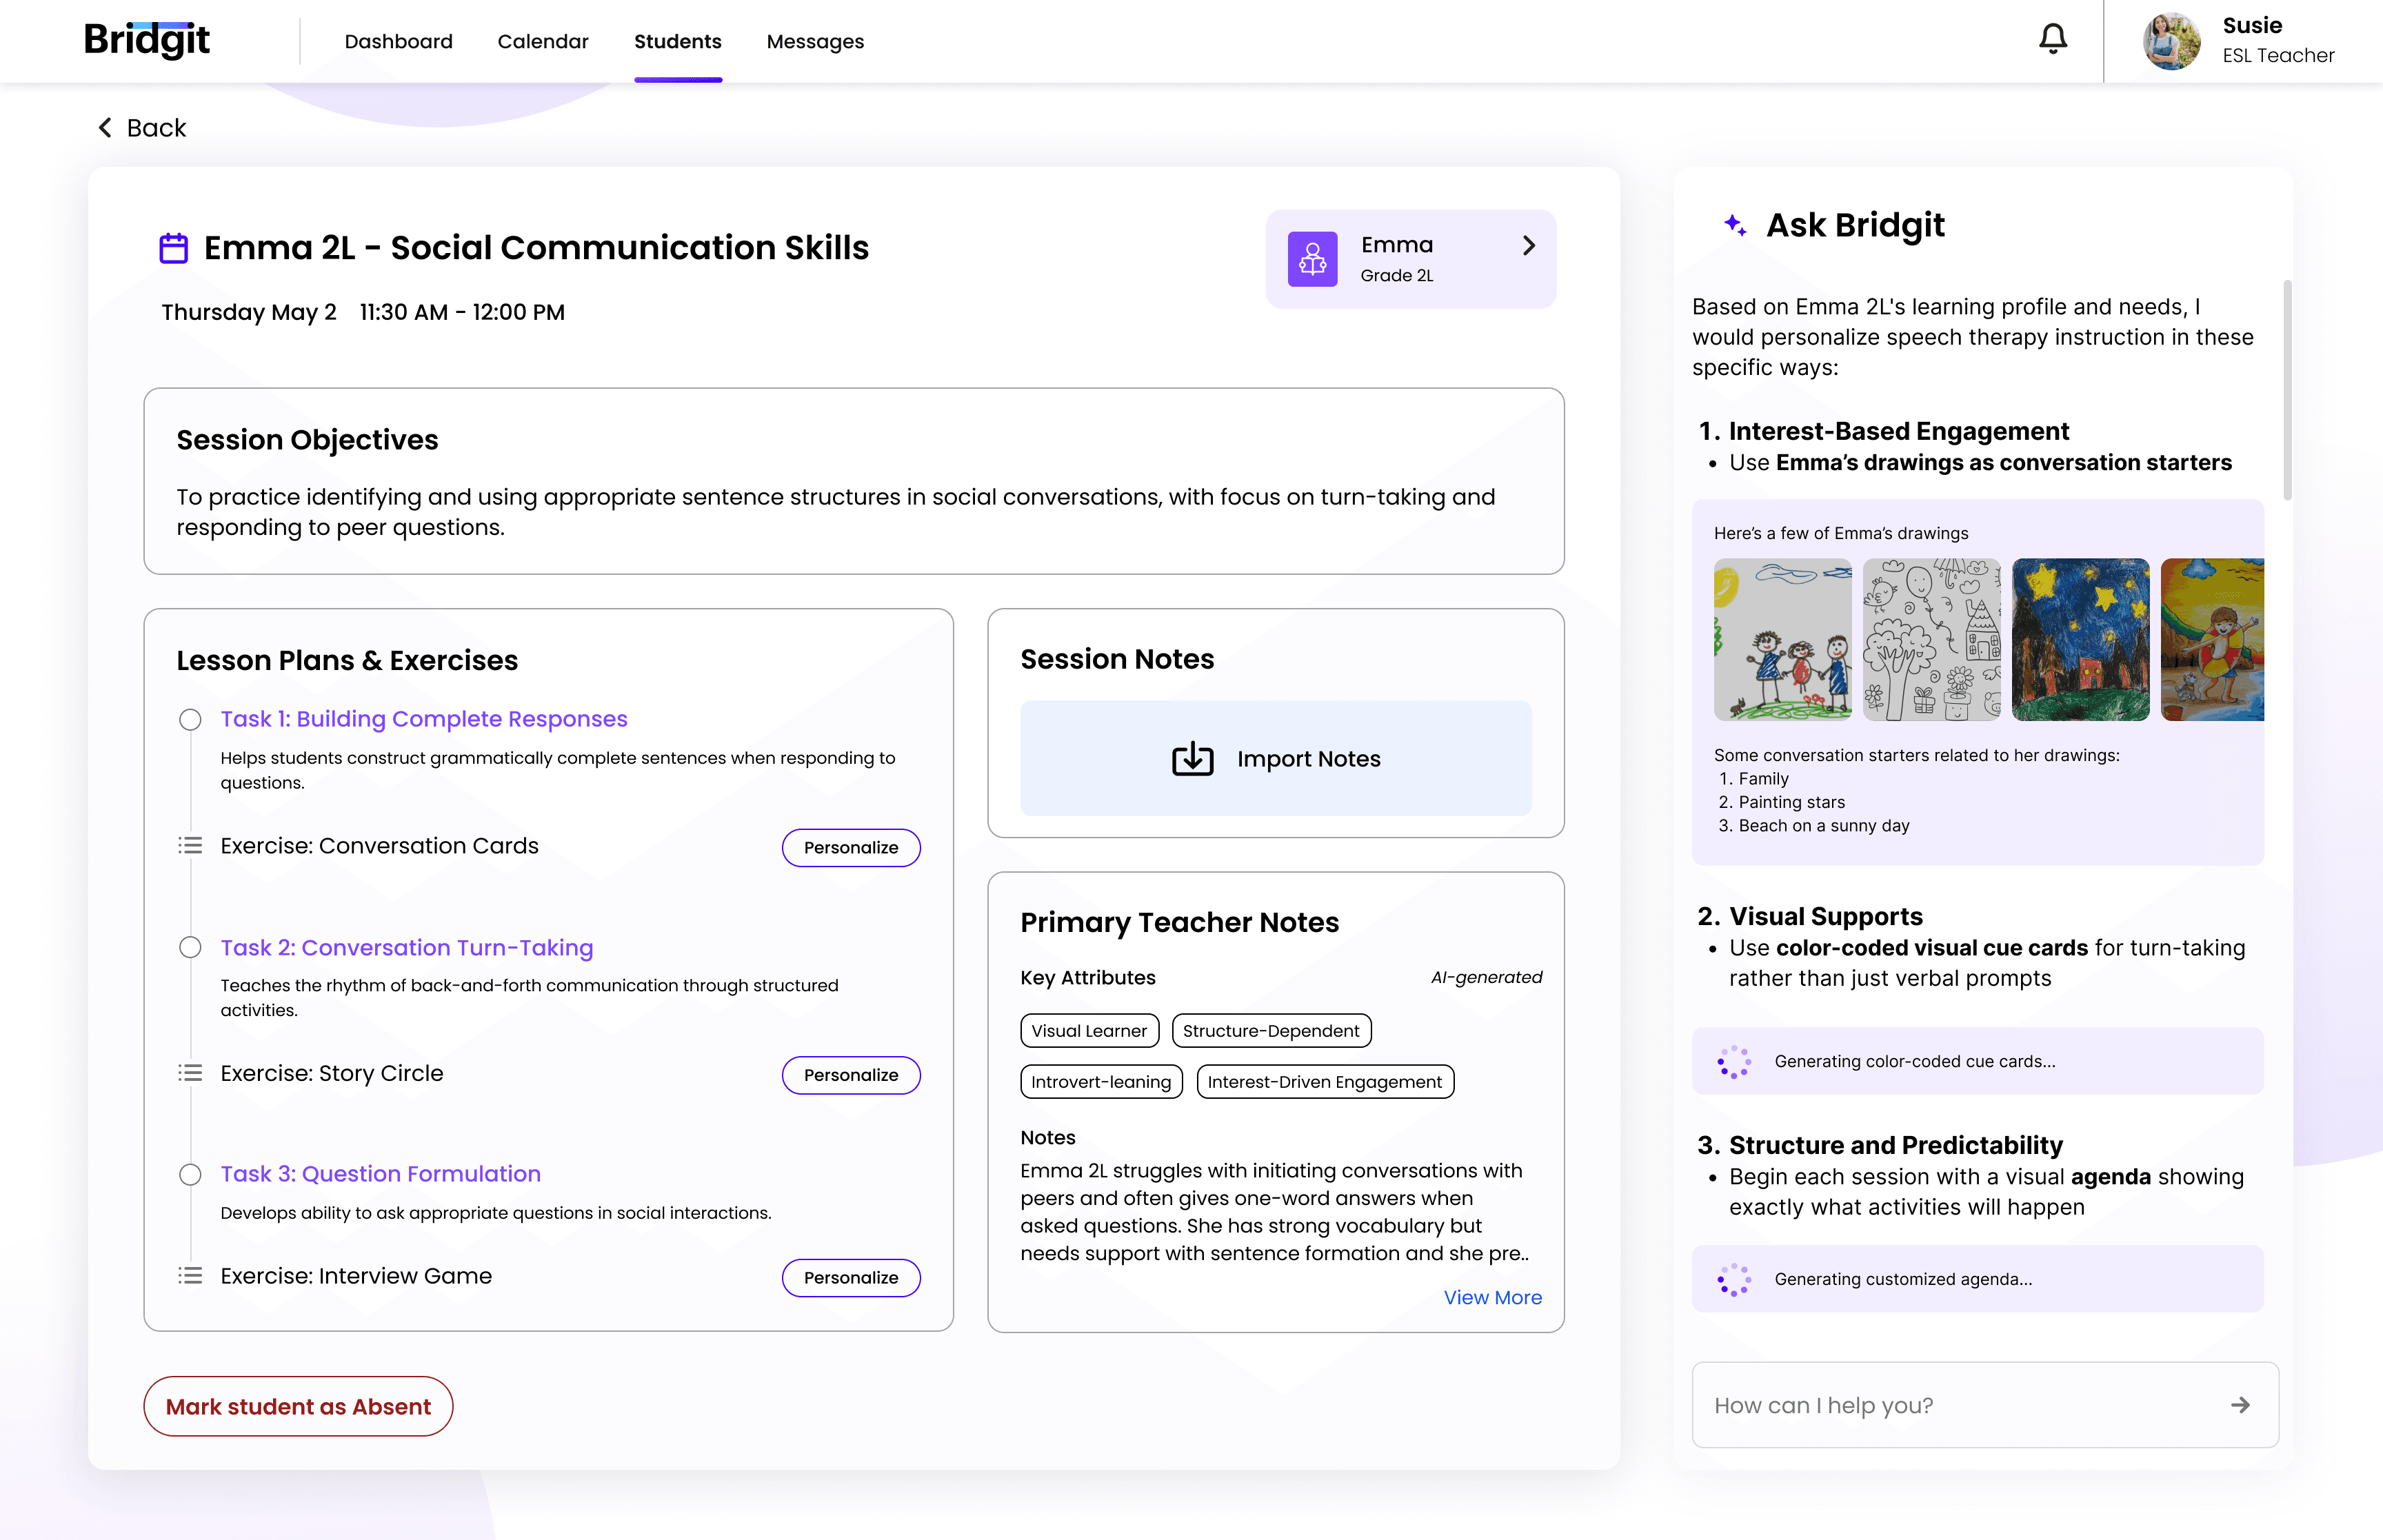
Task: Mark student as Absent
Action: (x=298, y=1407)
